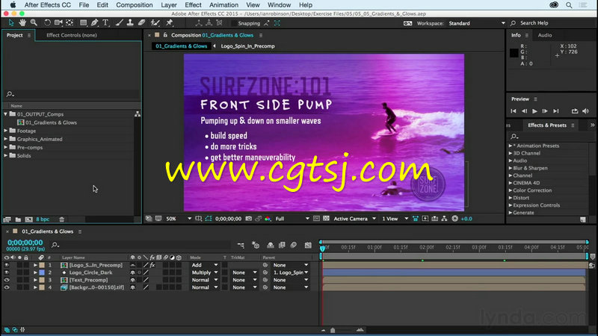Expand the Solids folder

tap(6, 156)
